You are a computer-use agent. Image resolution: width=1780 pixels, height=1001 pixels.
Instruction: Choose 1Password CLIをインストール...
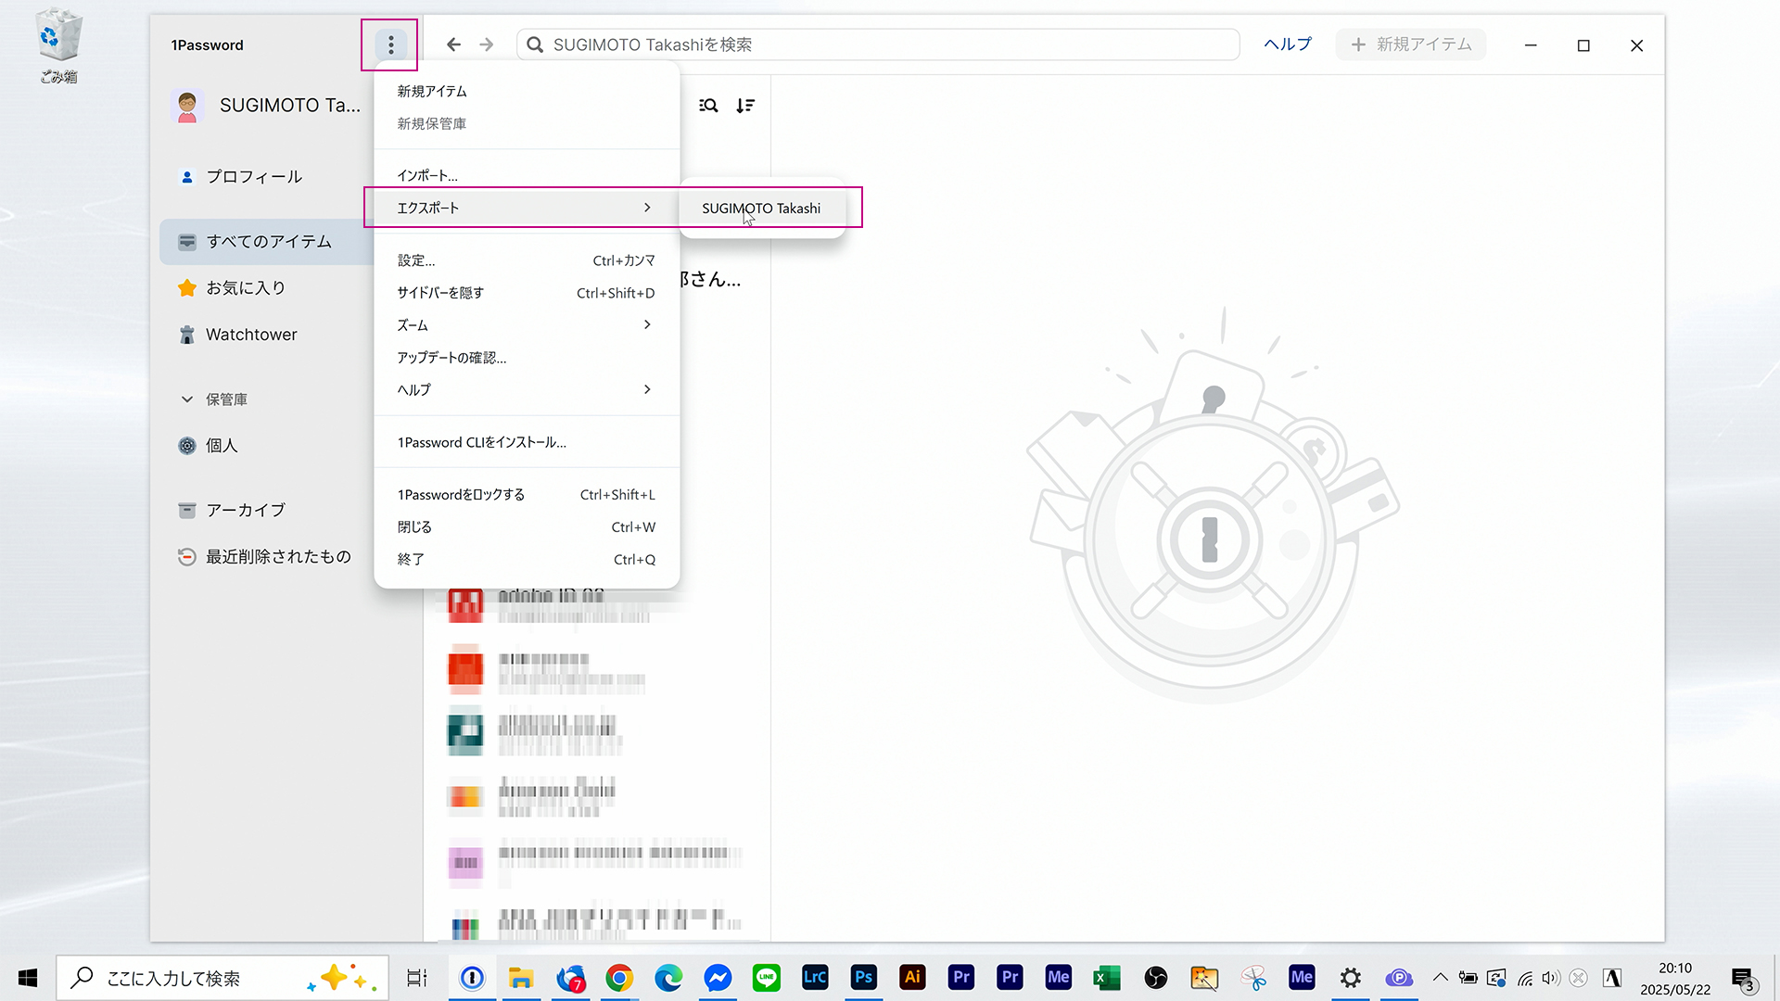click(527, 442)
